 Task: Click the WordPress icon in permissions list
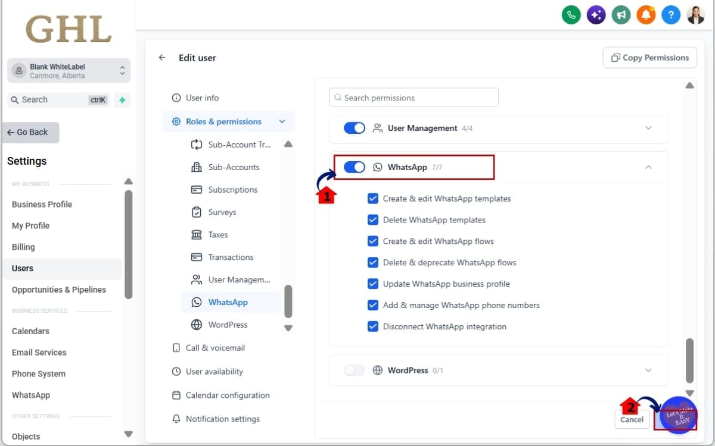pyautogui.click(x=197, y=325)
